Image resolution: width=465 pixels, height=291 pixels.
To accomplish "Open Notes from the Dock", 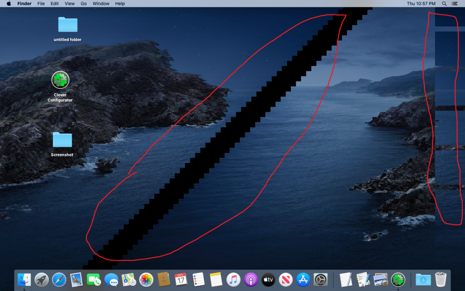I will (x=216, y=280).
